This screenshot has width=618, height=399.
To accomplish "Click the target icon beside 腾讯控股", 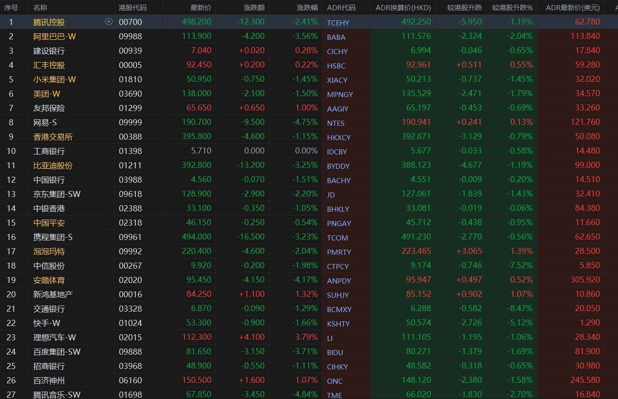I will 109,21.
